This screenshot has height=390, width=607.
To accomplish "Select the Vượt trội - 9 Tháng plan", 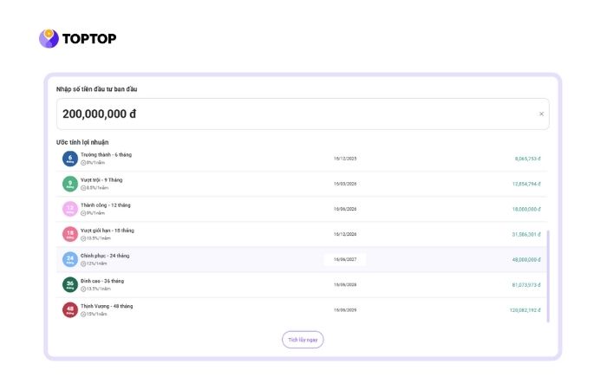I will [101, 180].
